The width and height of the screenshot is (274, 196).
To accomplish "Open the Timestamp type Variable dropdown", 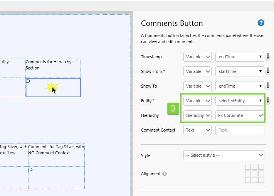I will pyautogui.click(x=197, y=57).
